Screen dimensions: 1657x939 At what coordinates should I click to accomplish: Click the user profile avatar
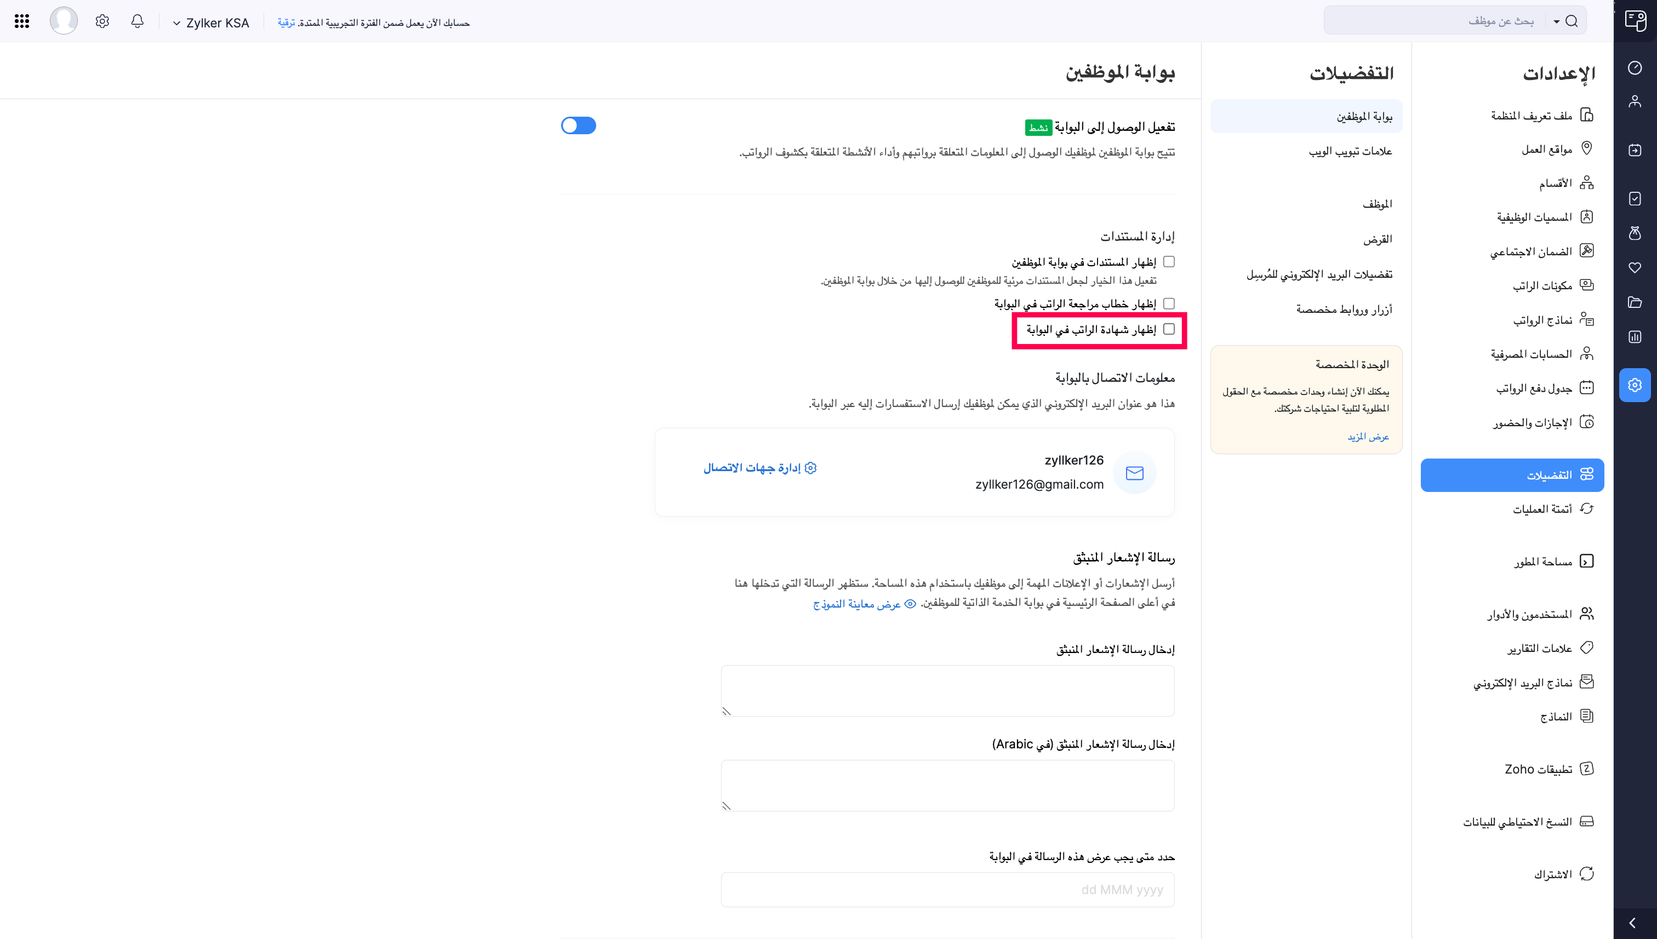64,21
